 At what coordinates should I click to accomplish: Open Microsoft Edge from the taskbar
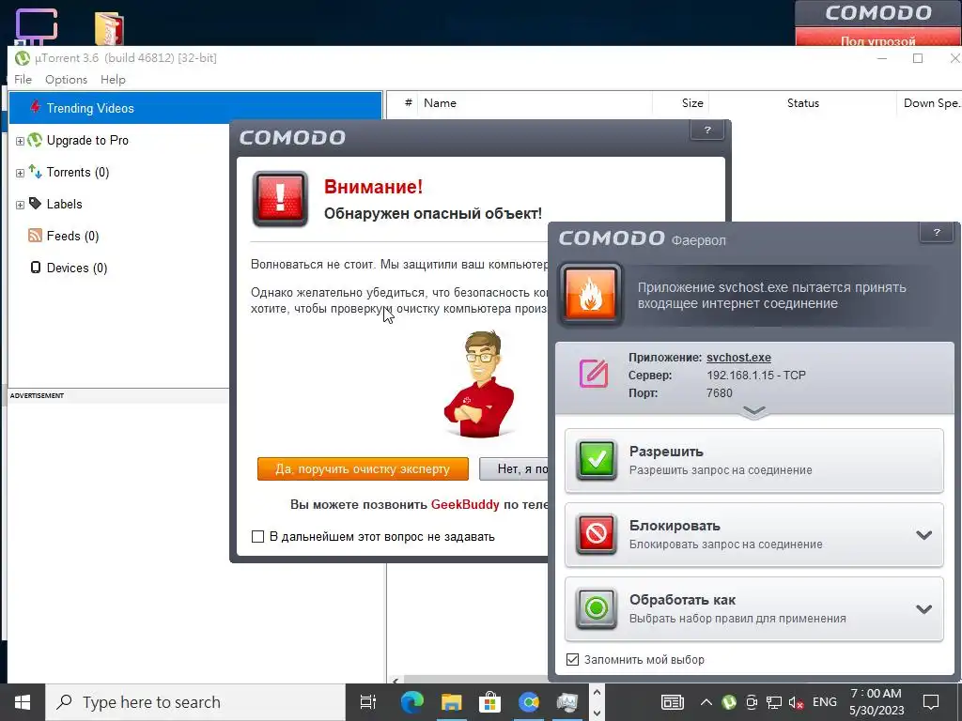click(x=412, y=702)
